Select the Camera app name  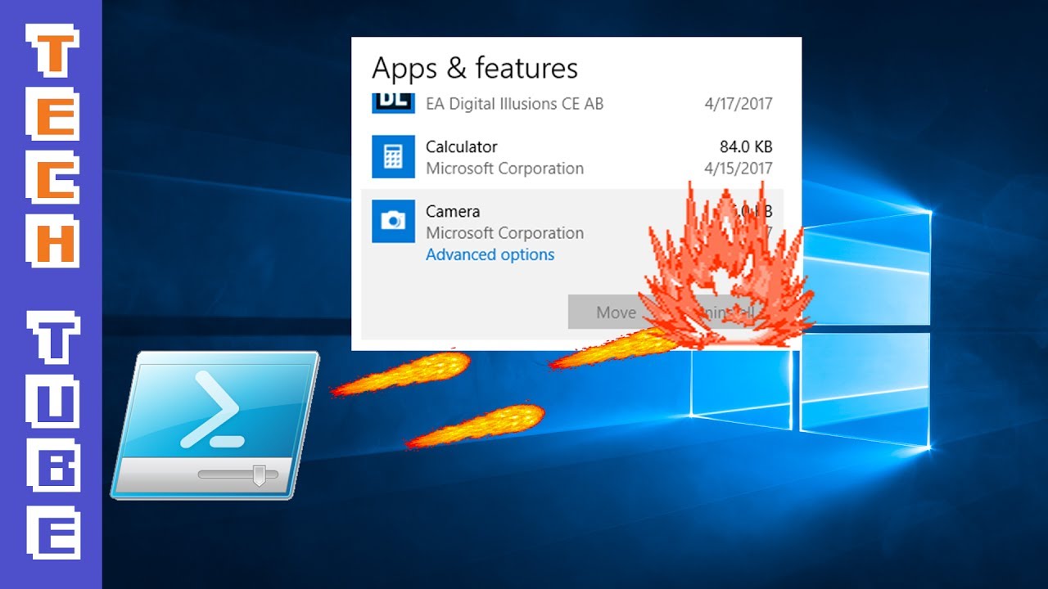coord(452,211)
